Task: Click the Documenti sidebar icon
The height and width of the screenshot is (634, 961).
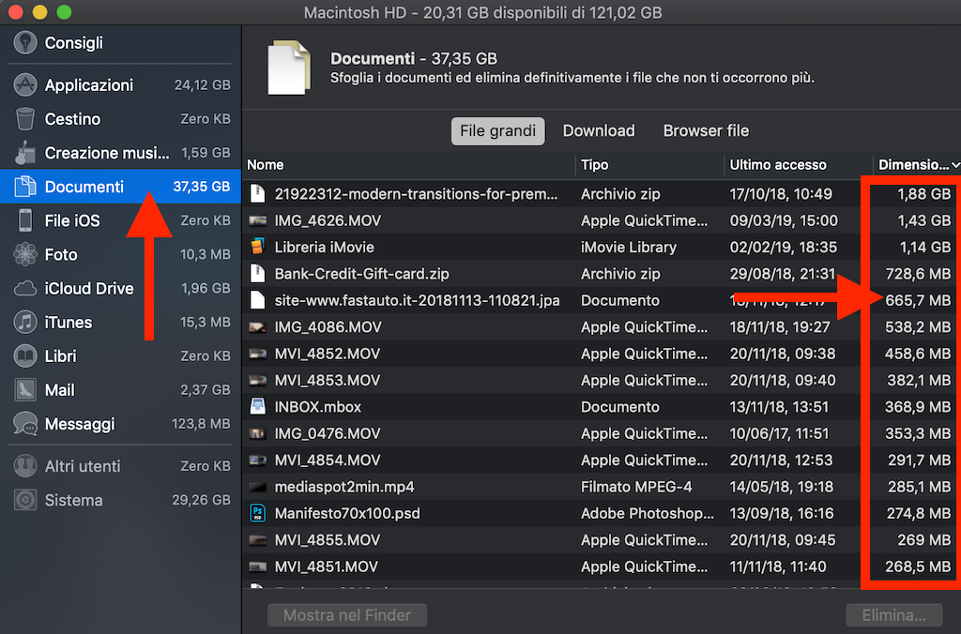Action: point(25,187)
